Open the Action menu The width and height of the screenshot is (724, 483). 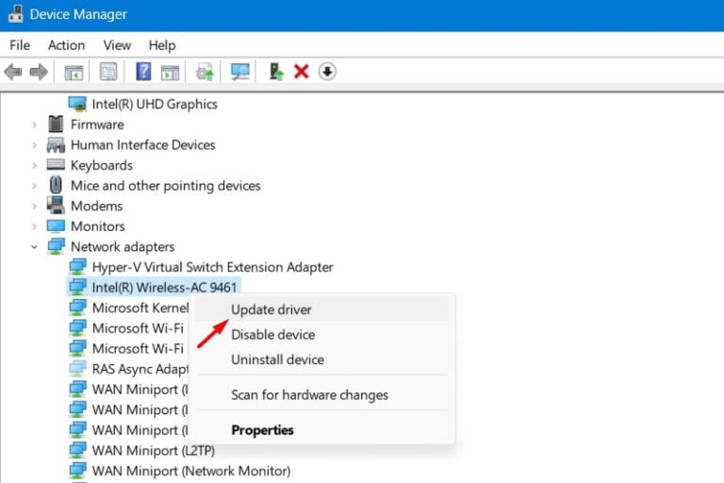coord(67,45)
